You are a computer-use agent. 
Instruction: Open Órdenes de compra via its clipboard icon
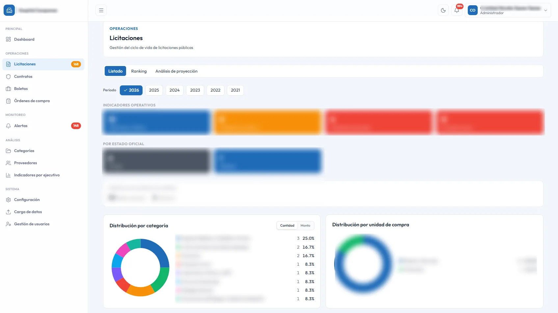[8, 101]
